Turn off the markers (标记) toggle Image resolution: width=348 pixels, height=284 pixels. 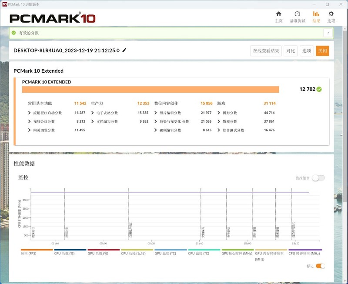320,266
